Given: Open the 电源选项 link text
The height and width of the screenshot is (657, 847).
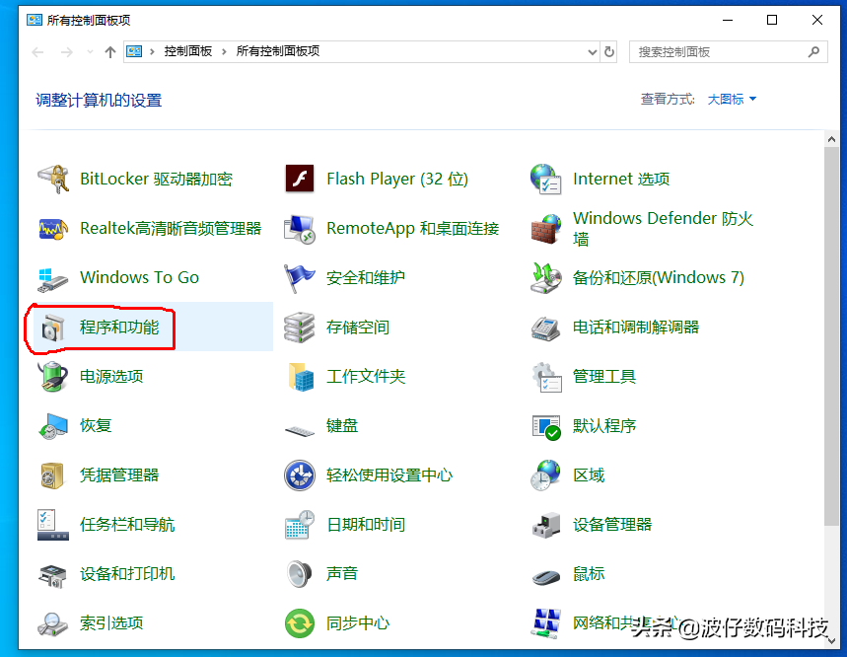Looking at the screenshot, I should [111, 377].
